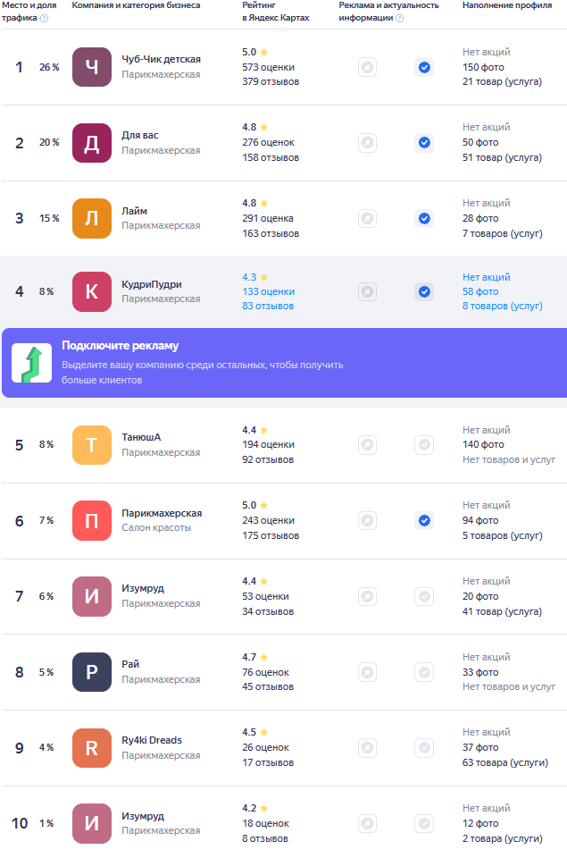567x858 pixels.
Task: Click the 'Рейтинг в Яндекс Картах' column header
Action: pos(276,11)
